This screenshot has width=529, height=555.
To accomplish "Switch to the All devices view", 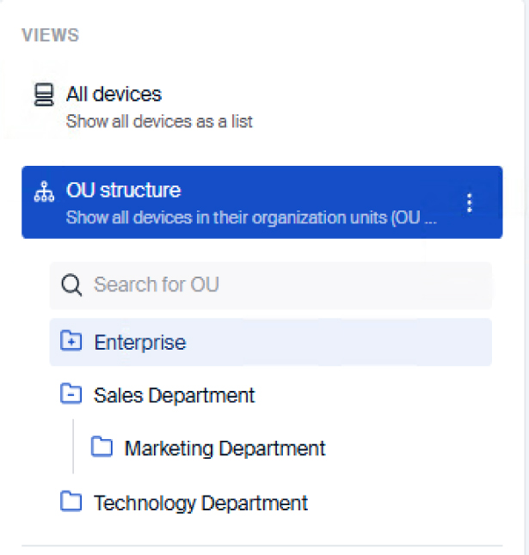I will click(x=114, y=94).
